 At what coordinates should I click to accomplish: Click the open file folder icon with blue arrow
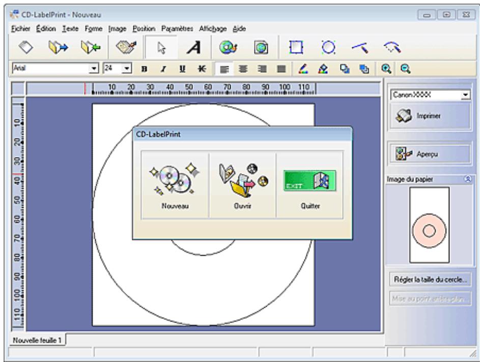[58, 48]
